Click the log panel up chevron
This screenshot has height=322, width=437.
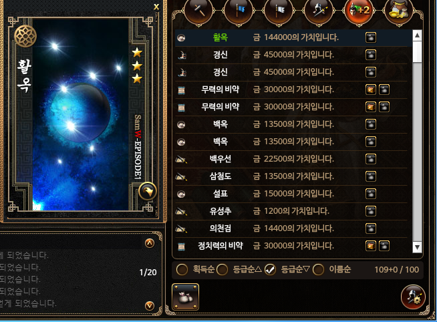click(x=150, y=243)
